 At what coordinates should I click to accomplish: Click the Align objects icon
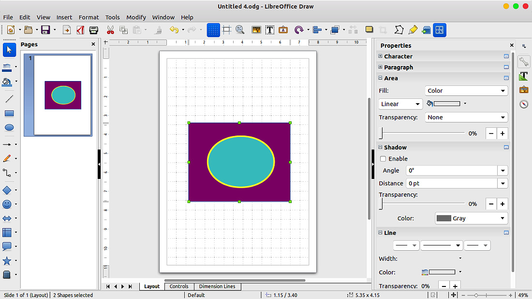pos(317,30)
